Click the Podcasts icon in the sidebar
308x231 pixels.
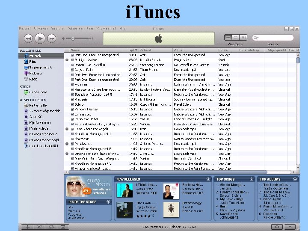point(26,73)
